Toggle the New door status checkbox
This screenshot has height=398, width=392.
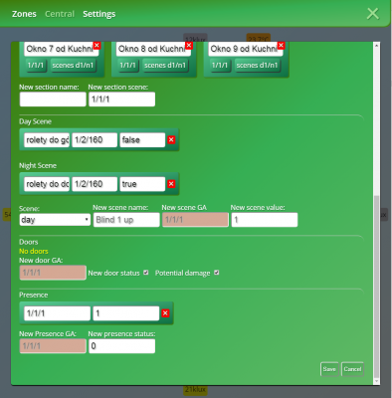(x=146, y=273)
